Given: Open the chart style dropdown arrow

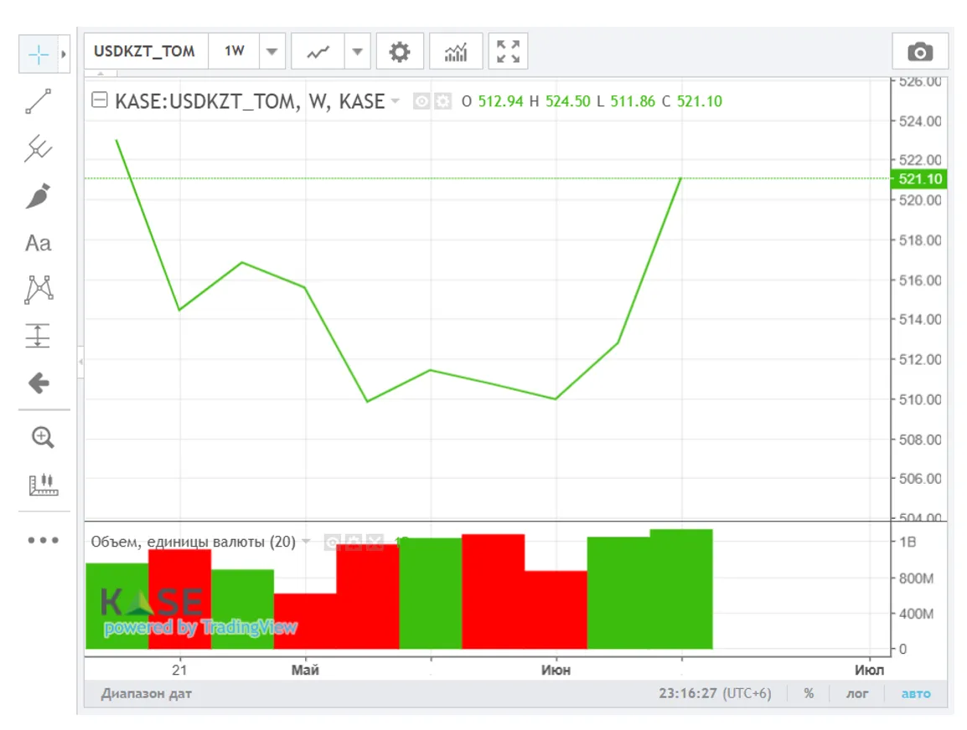Looking at the screenshot, I should click(357, 52).
